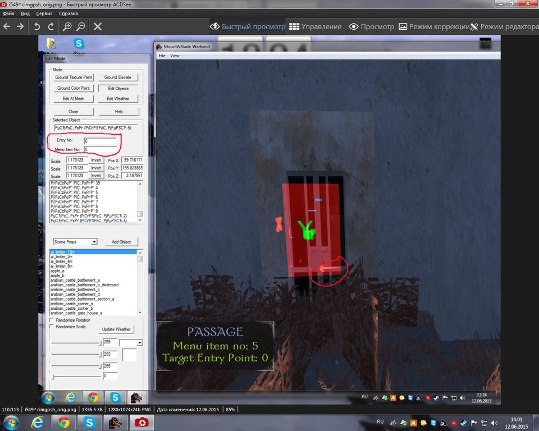Click the X icon in ACDSee toolbar

(97, 26)
